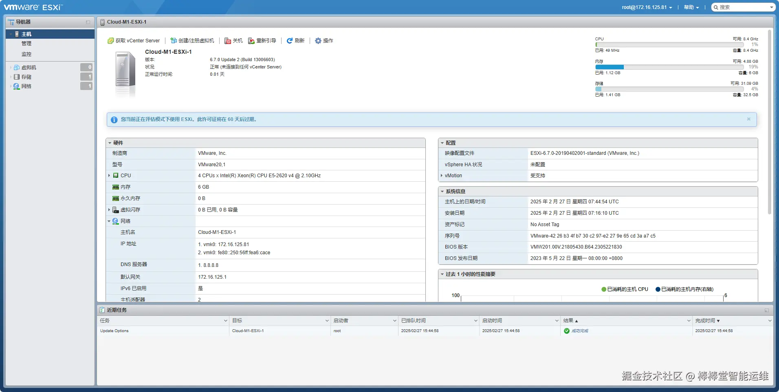Open the 已排队时间 column menu arrow

(475, 321)
